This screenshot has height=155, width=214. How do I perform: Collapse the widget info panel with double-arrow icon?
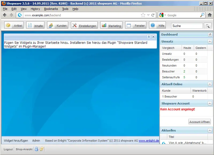coord(149,37)
